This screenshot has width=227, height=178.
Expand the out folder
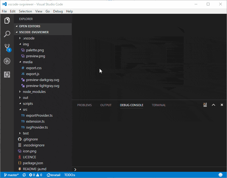click(x=20, y=98)
